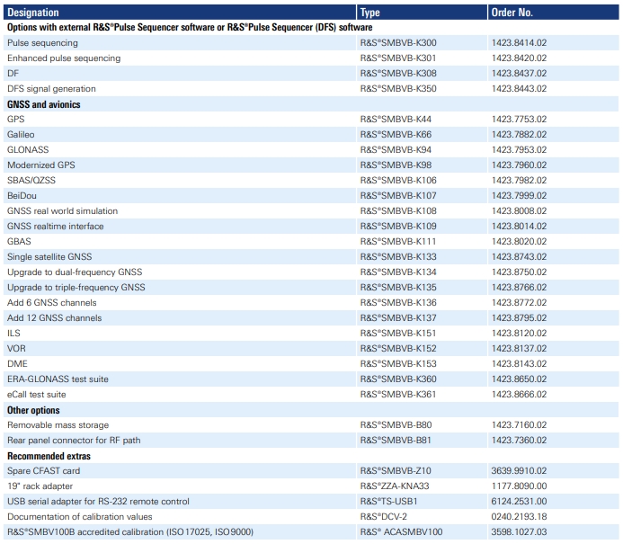Click Upgrade to triple-frequency GNSS
This screenshot has height=544, width=623.
(x=76, y=288)
